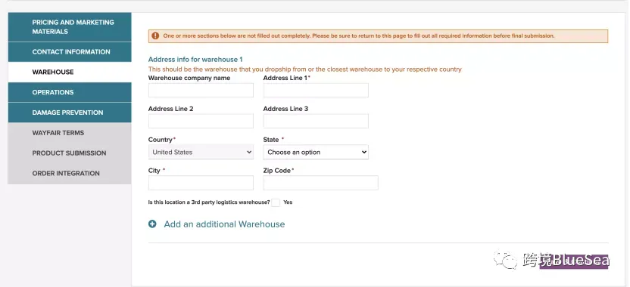This screenshot has width=630, height=287.
Task: Click the Address Line 1 input
Action: 316,90
